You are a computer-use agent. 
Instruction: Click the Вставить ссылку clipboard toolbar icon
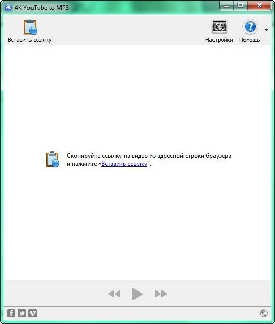pos(30,26)
